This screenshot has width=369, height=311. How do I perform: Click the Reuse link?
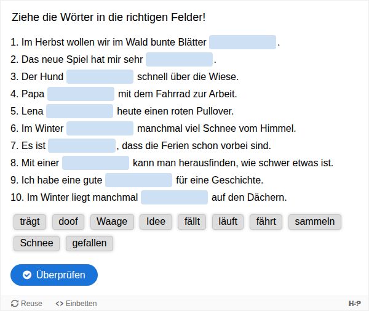26,303
